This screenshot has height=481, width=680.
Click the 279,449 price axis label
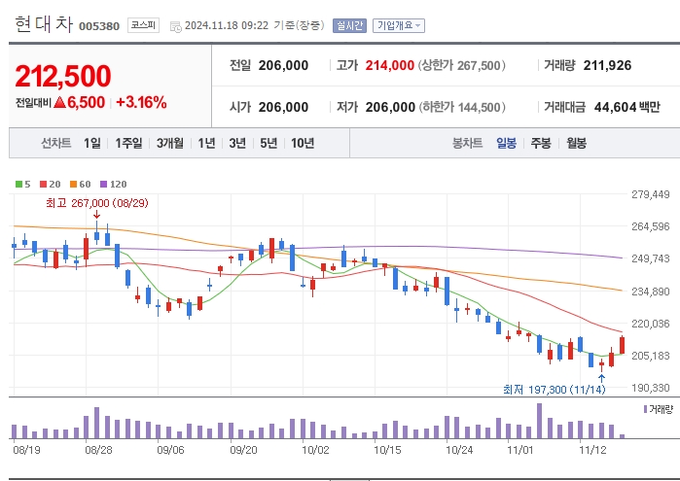650,194
